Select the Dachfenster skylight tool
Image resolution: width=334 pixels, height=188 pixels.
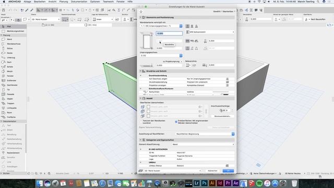(x=13, y=85)
